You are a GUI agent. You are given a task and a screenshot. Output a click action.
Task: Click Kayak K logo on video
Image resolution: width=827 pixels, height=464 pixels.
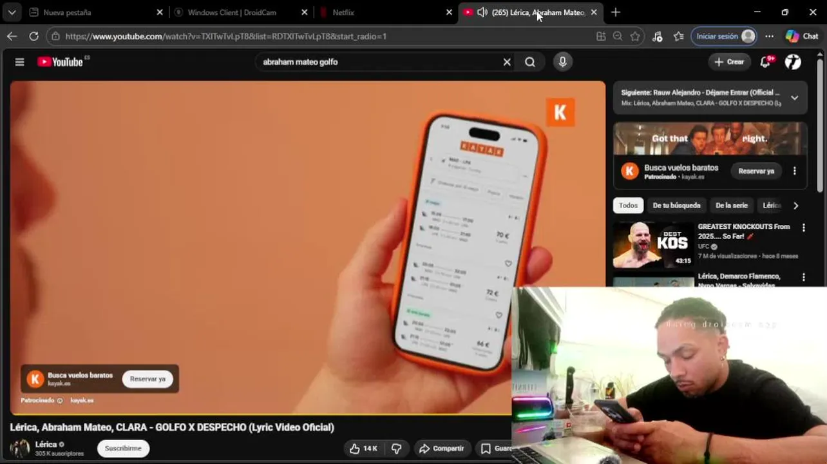point(560,112)
